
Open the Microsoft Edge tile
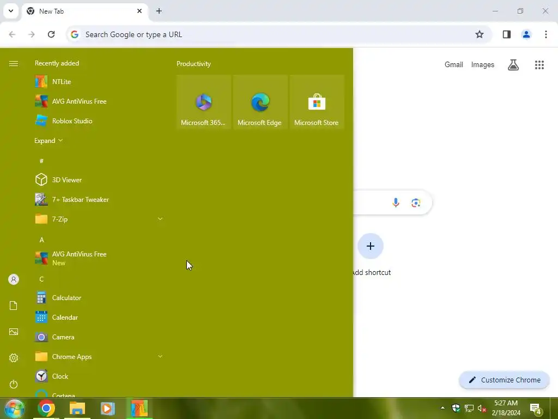pyautogui.click(x=260, y=102)
